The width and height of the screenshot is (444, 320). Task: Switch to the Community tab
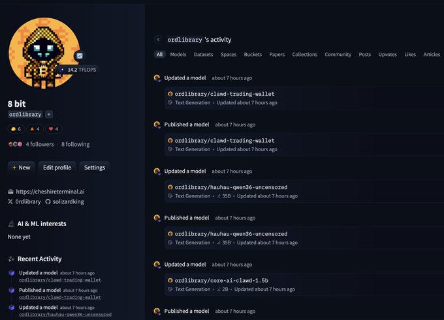[x=338, y=54]
